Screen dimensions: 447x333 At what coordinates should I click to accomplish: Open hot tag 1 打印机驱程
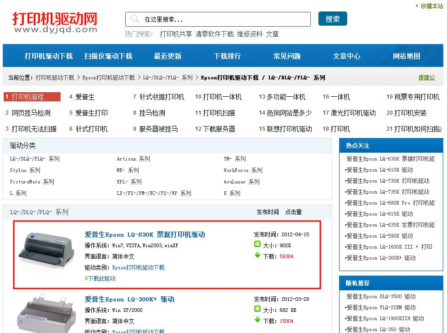[32, 97]
